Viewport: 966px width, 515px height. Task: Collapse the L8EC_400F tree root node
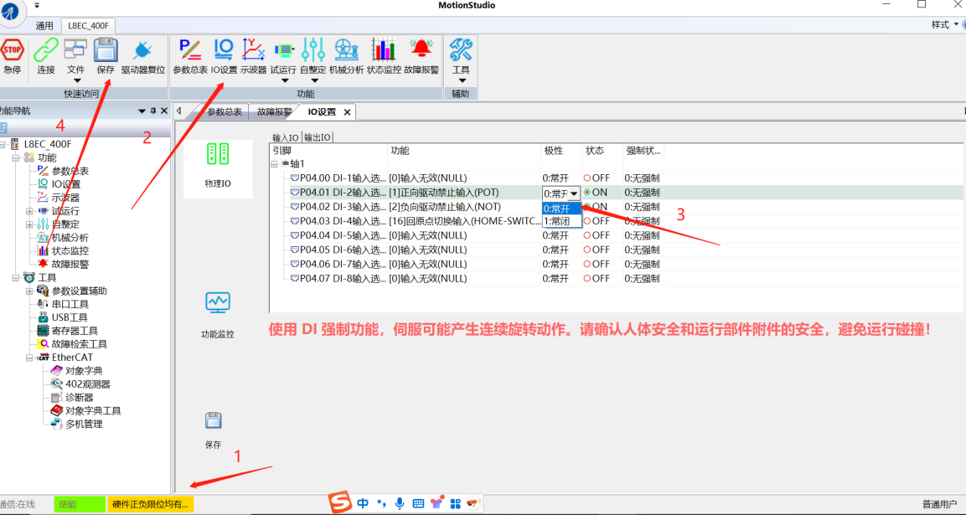[x=3, y=144]
